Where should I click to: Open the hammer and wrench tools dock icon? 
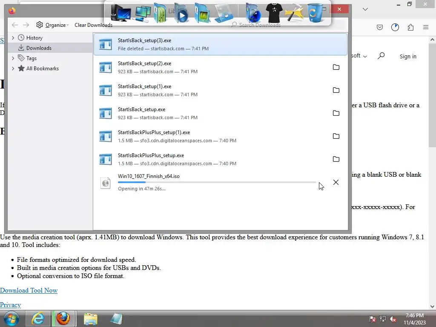pyautogui.click(x=295, y=13)
